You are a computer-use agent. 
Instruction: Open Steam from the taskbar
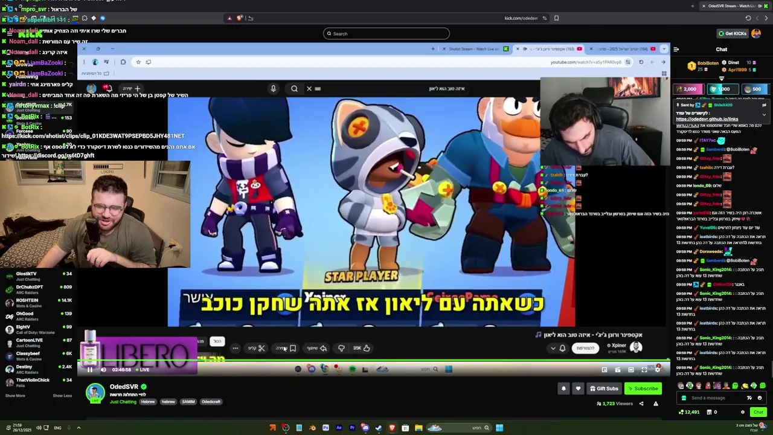tap(379, 428)
